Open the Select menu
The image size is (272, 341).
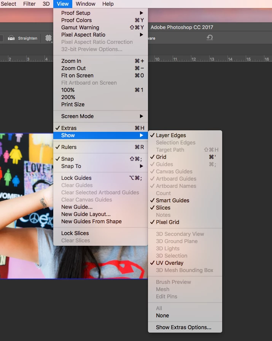coord(8,4)
